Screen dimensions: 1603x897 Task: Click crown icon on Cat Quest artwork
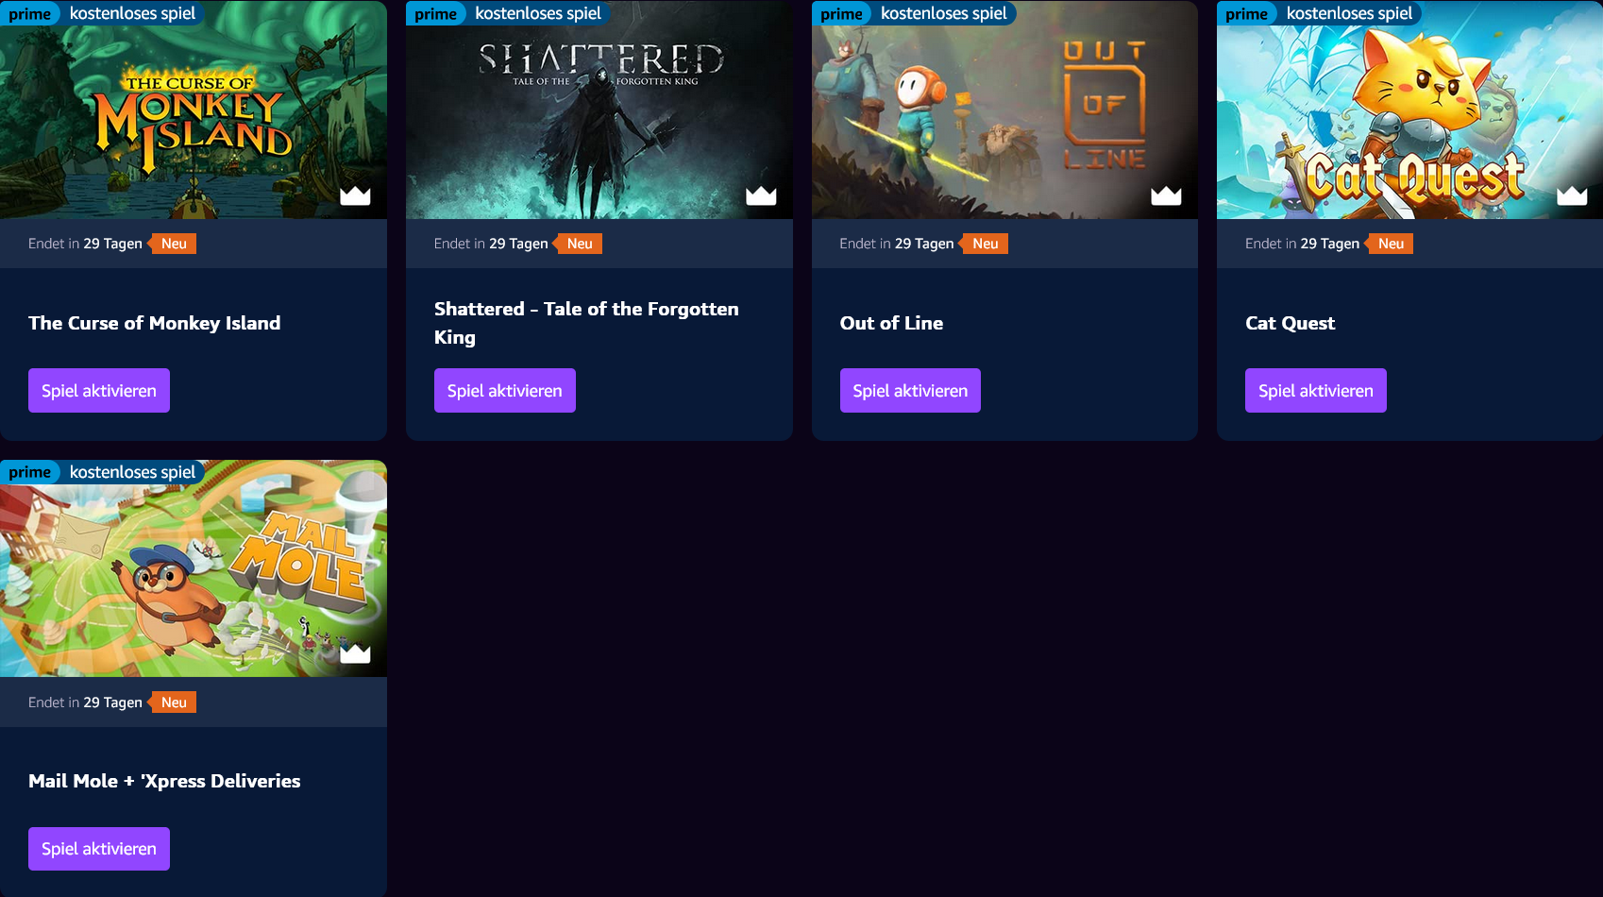click(x=1572, y=195)
